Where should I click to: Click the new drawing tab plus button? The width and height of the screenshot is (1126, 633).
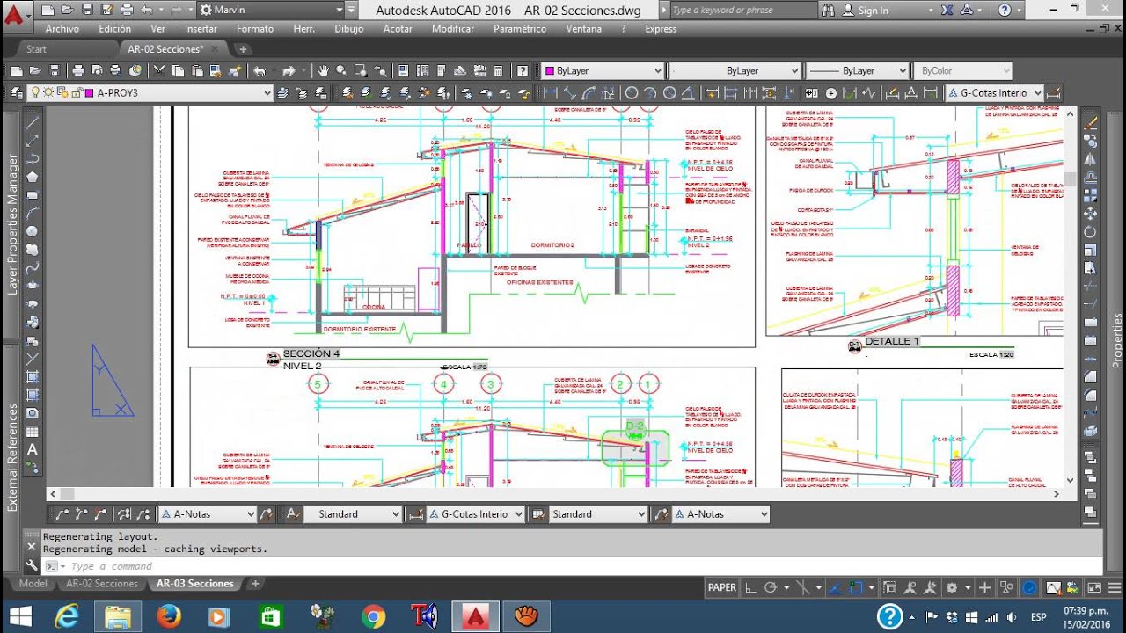243,49
